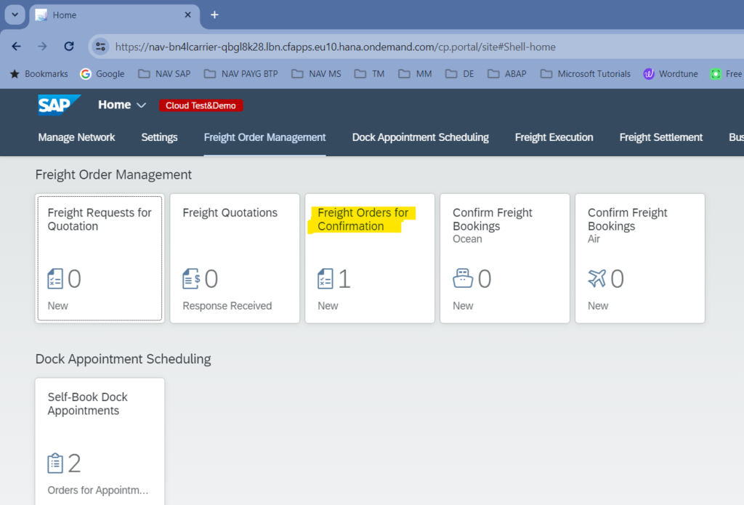The width and height of the screenshot is (744, 505).
Task: Expand the Home dropdown chevron
Action: pyautogui.click(x=141, y=105)
